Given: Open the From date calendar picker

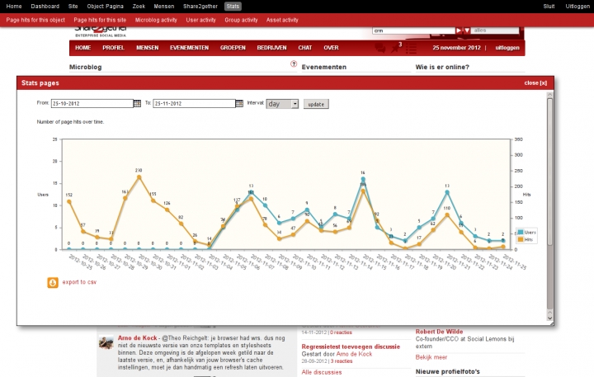Looking at the screenshot, I should [x=138, y=104].
